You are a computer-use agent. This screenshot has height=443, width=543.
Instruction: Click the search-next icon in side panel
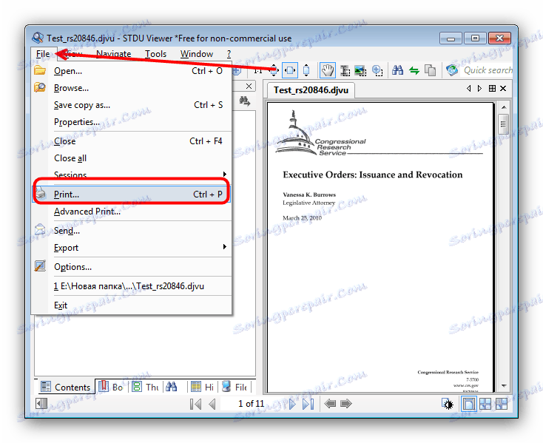pos(244,101)
